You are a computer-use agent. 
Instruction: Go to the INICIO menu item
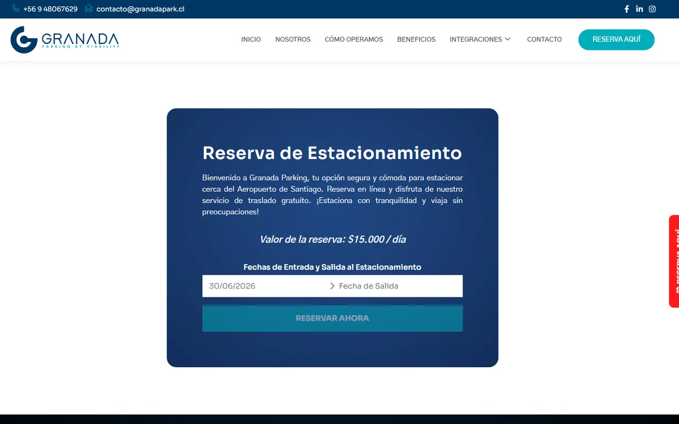(x=251, y=39)
